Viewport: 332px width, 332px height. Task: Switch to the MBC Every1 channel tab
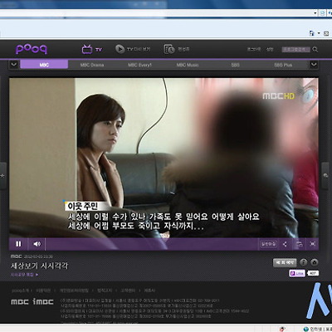click(139, 65)
